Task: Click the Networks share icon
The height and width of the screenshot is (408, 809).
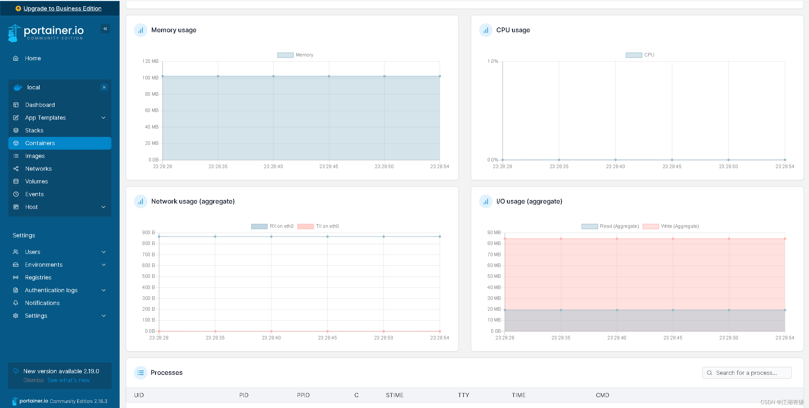Action: click(16, 169)
